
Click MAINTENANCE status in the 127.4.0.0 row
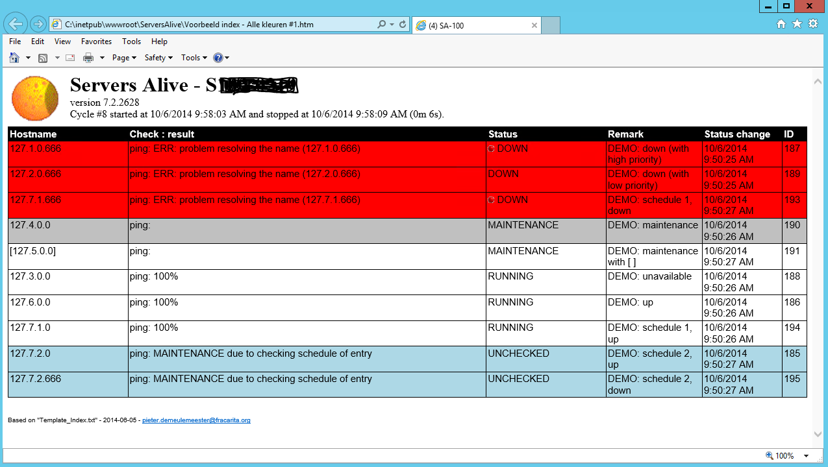click(x=523, y=225)
